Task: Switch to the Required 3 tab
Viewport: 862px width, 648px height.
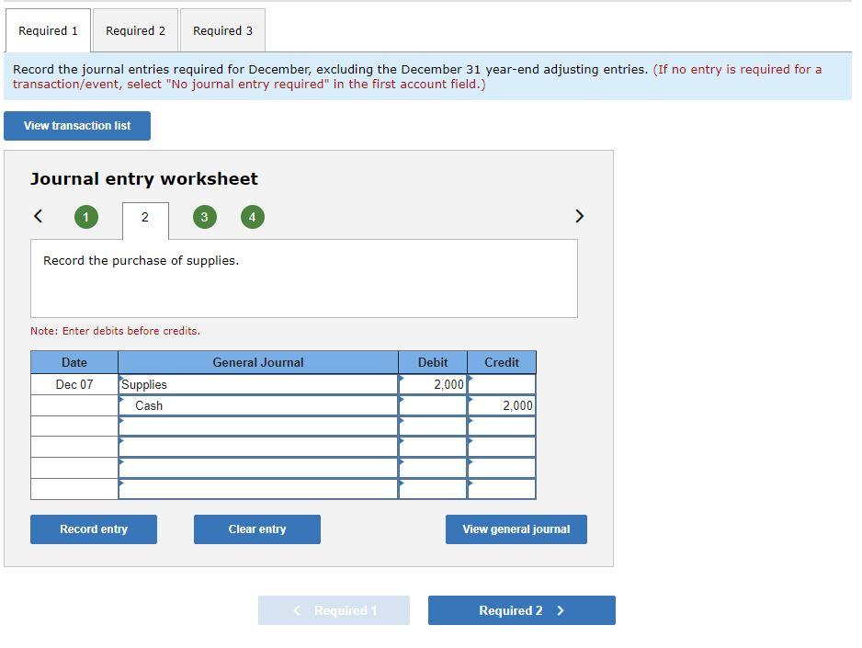Action: point(222,30)
